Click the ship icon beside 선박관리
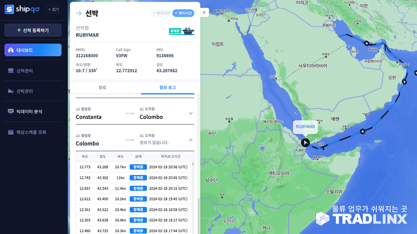 11,91
